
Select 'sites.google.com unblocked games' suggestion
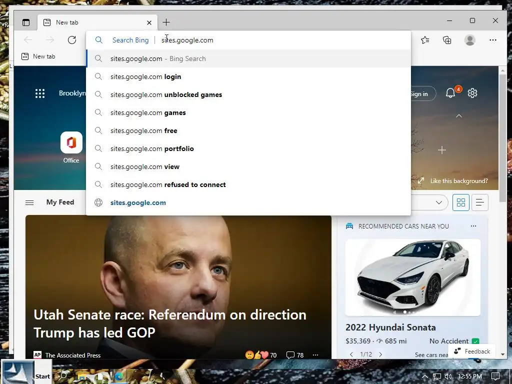(249, 94)
